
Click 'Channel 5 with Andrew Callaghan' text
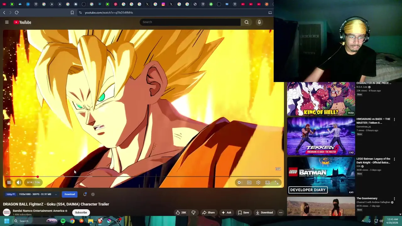tap(373, 202)
